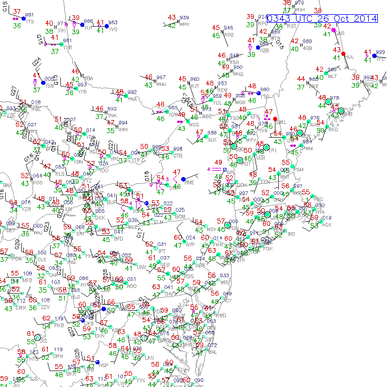Image resolution: width=387 pixels, height=387 pixels.
Task: Click the RDG station label
Action: (189, 276)
